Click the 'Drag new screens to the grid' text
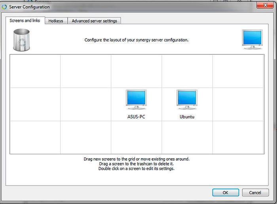The width and height of the screenshot is (277, 204). pos(137,159)
